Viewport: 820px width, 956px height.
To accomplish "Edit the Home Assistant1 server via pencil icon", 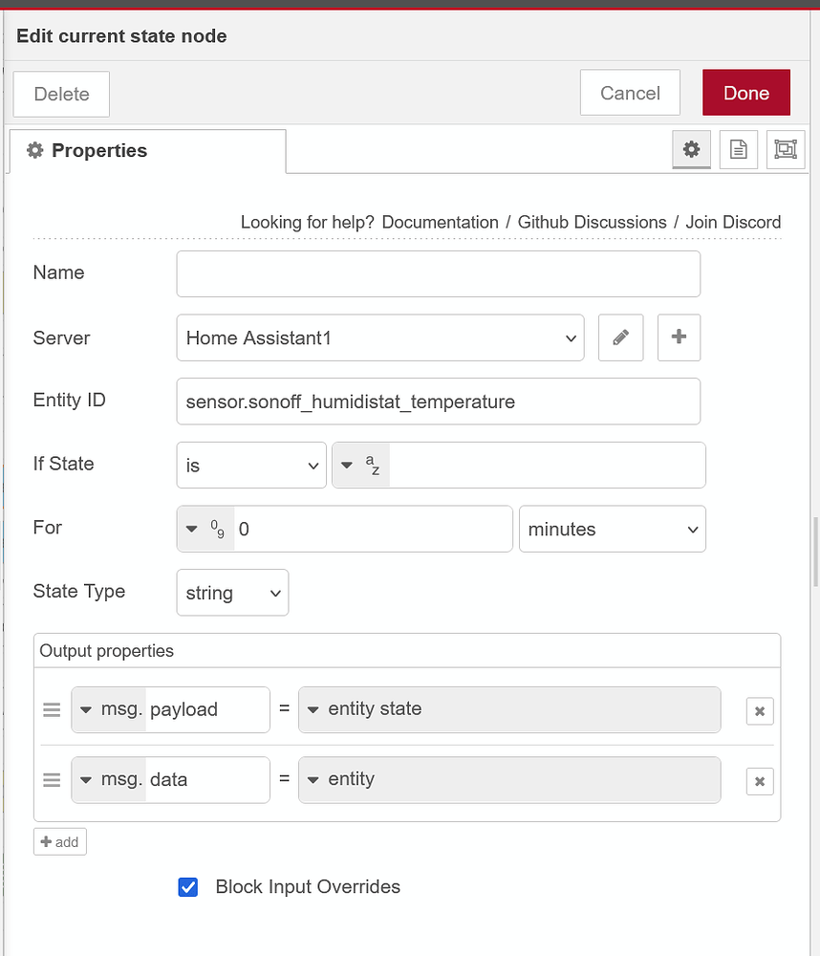I will point(620,337).
